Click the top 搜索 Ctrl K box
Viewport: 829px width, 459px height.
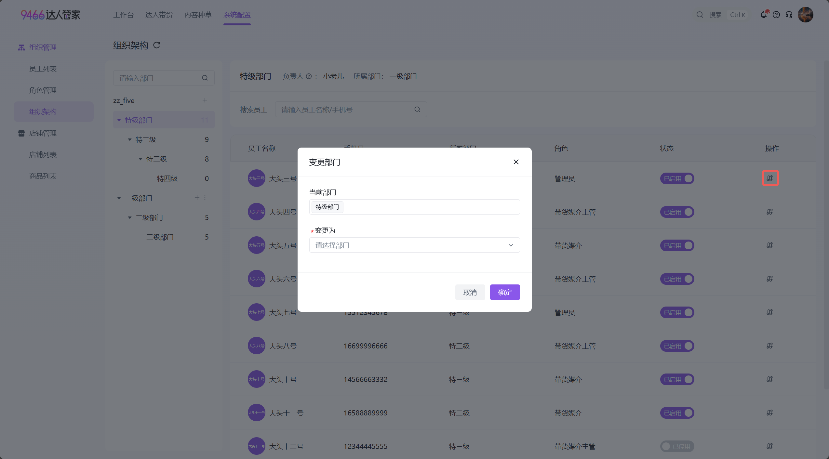coord(722,15)
